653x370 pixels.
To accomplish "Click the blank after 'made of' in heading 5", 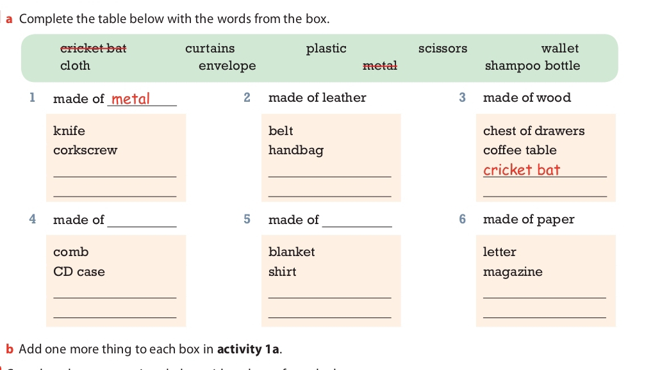I will (358, 221).
